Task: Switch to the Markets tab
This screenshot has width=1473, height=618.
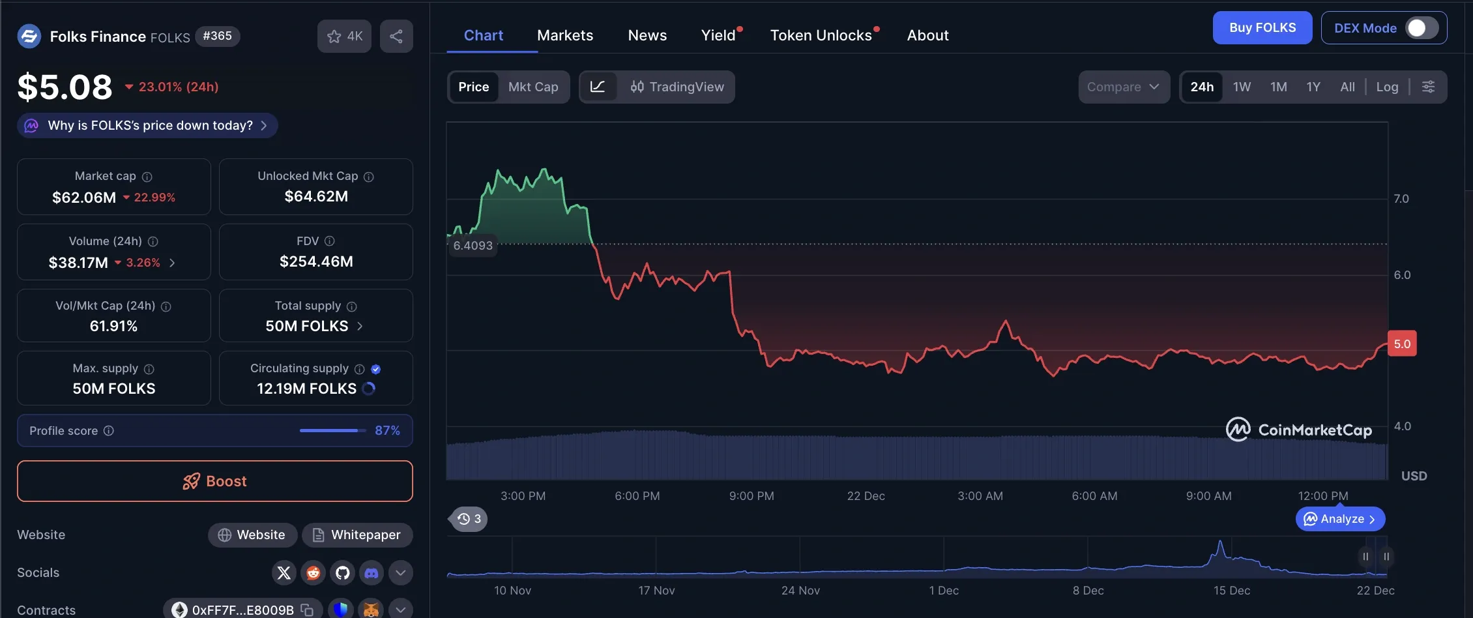Action: point(564,35)
